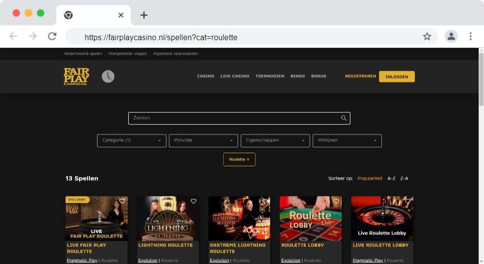Favorite XXXtreme Lightning Roulette with the heart
Screen dimensions: 484x264
pyautogui.click(x=265, y=201)
